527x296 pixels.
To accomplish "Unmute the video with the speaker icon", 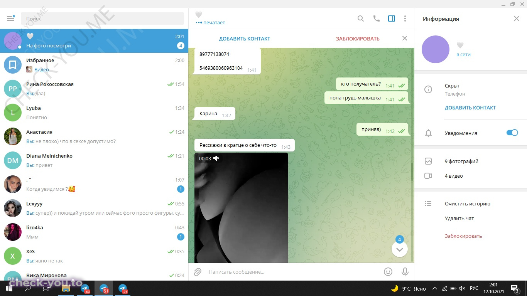I will [216, 158].
